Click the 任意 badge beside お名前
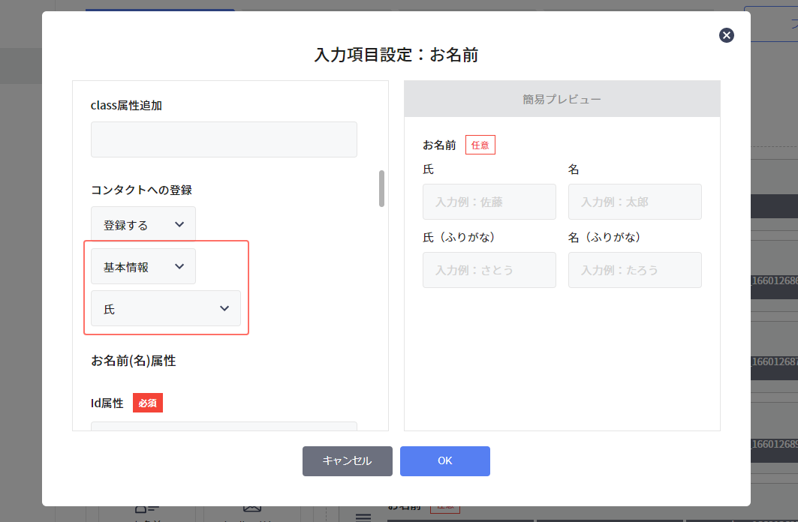 (480, 145)
